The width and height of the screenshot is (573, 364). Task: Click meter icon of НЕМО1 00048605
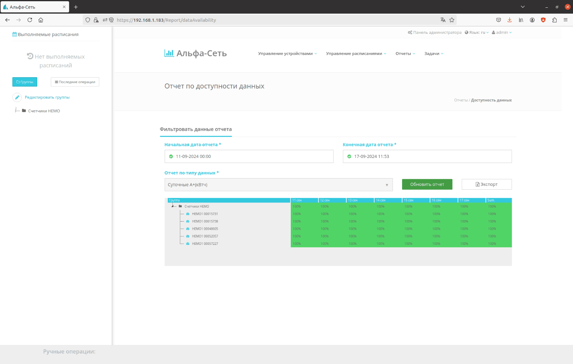pyautogui.click(x=188, y=229)
